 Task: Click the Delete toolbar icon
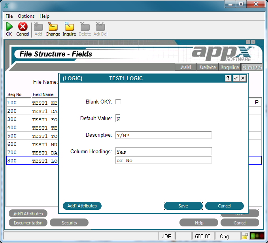(85, 26)
